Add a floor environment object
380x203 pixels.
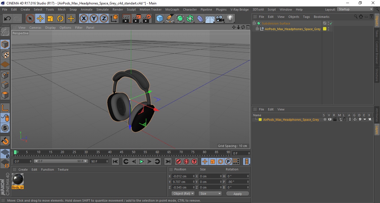coord(210,19)
